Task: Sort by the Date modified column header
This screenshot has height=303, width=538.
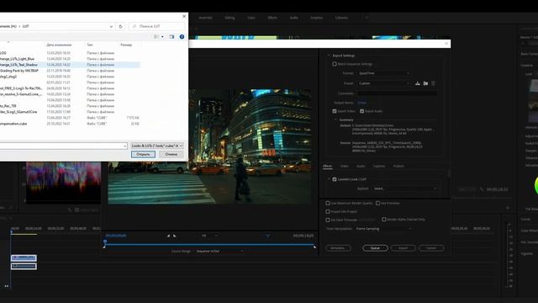Action: coord(59,45)
